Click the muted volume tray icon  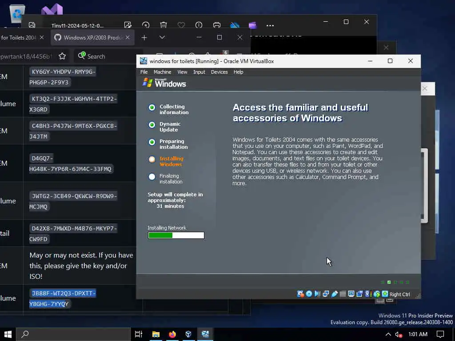[x=399, y=335]
